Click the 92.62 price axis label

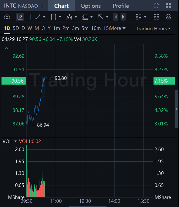pos(18,56)
